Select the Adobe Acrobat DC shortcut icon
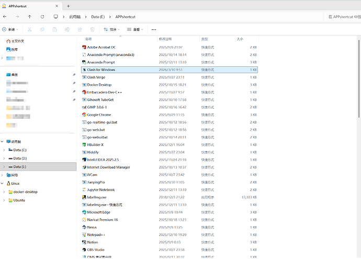The width and height of the screenshot is (361, 259). [84, 47]
